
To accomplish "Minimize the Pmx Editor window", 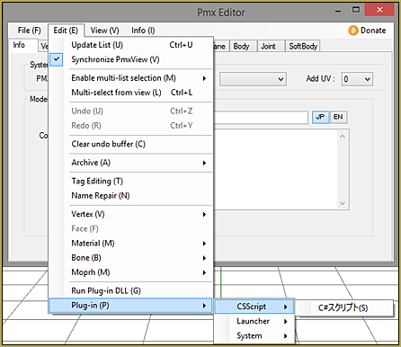I will (338, 12).
